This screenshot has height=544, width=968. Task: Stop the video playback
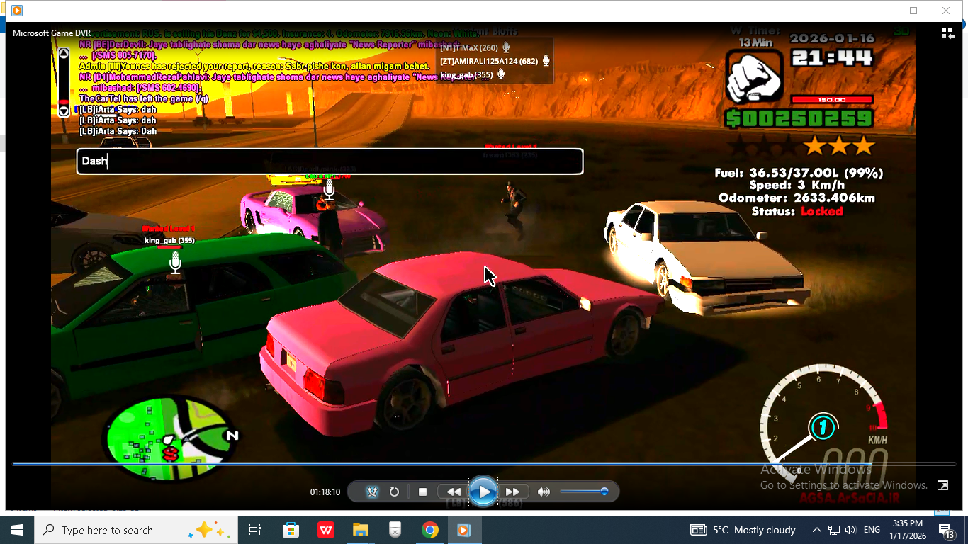click(x=422, y=492)
